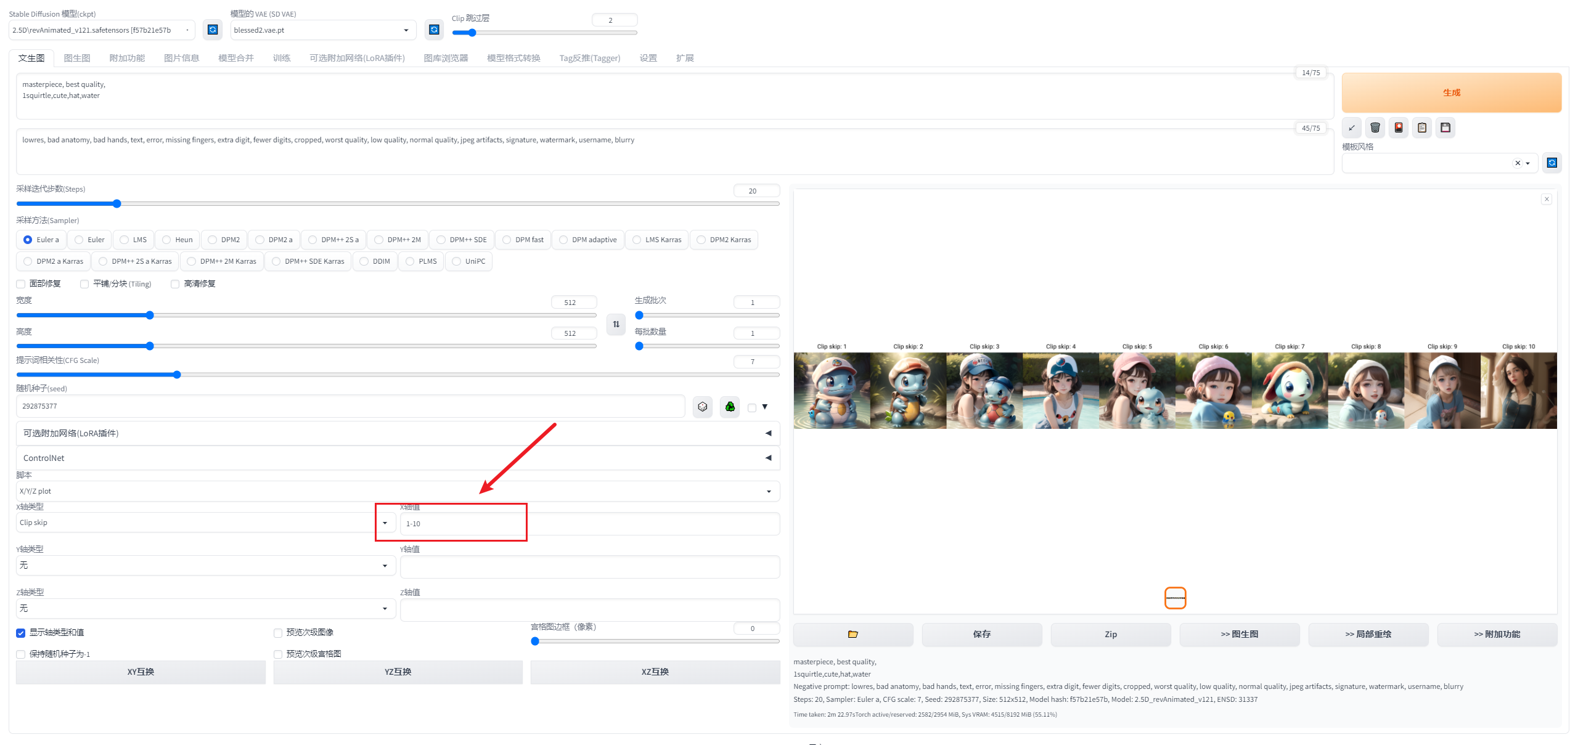Click the swap YZ axes button
The width and height of the screenshot is (1578, 745).
tap(398, 672)
